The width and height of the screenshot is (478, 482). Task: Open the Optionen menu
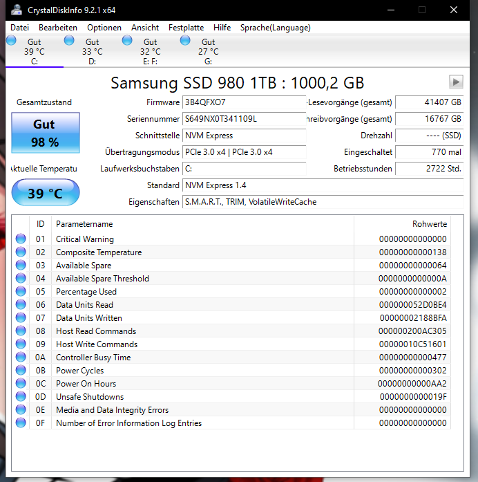(x=104, y=28)
